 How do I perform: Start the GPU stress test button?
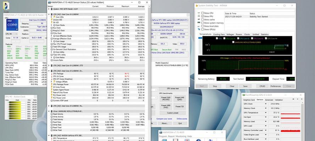point(173,88)
